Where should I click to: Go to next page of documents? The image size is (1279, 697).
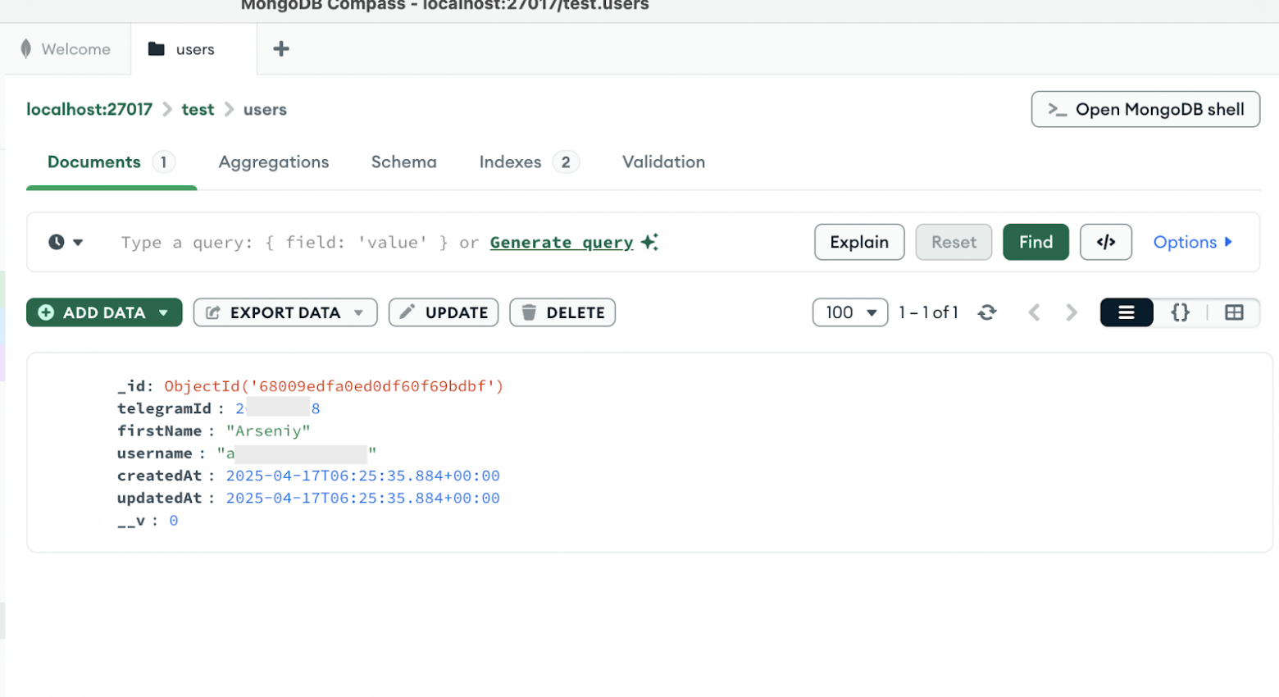coord(1072,312)
